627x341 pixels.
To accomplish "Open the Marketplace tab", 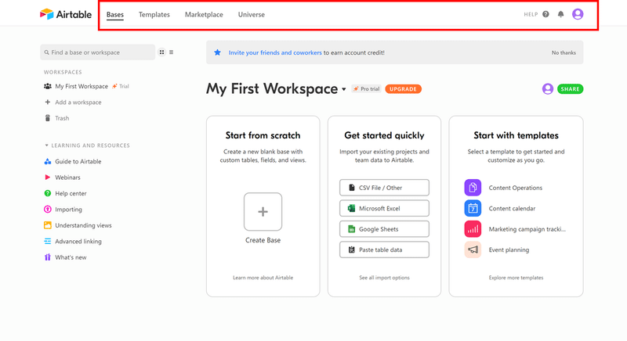I will coord(204,14).
